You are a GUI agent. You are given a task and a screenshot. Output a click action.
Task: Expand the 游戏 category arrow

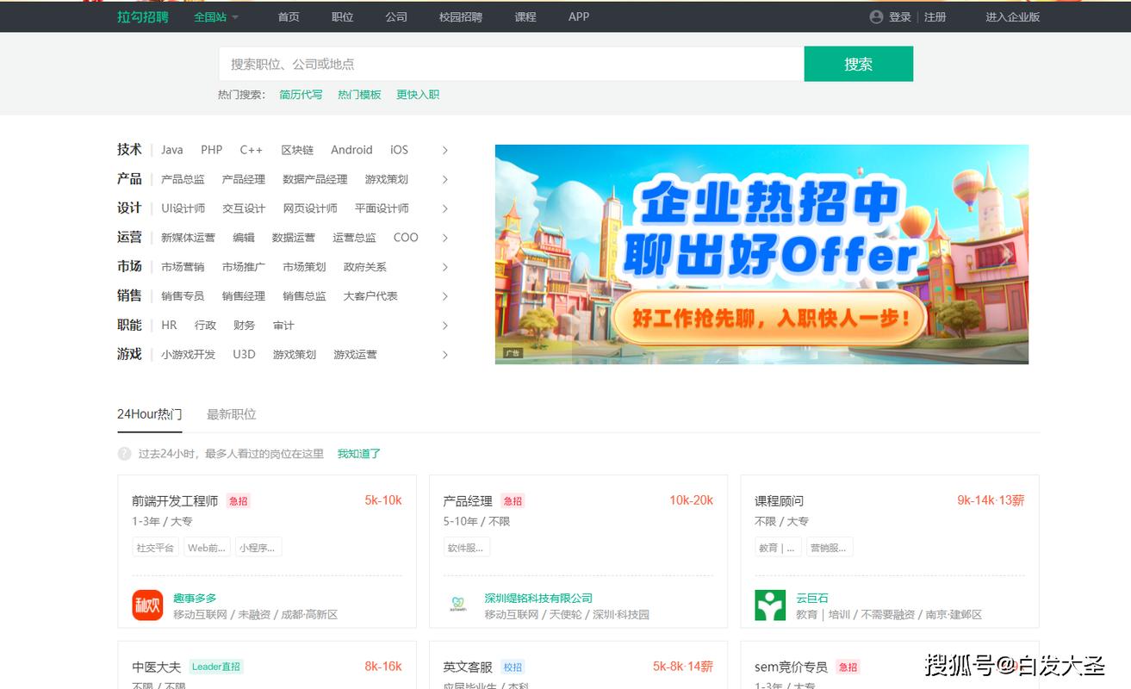tap(444, 354)
